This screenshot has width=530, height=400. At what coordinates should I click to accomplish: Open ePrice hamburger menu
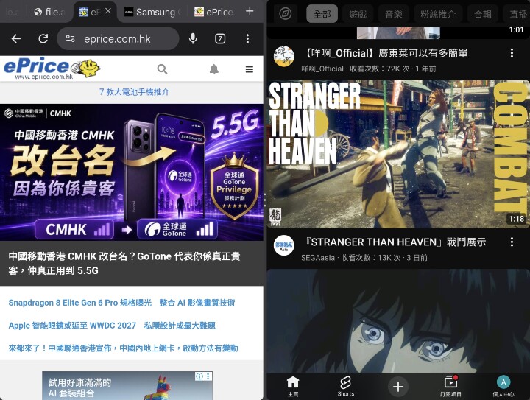pos(250,69)
